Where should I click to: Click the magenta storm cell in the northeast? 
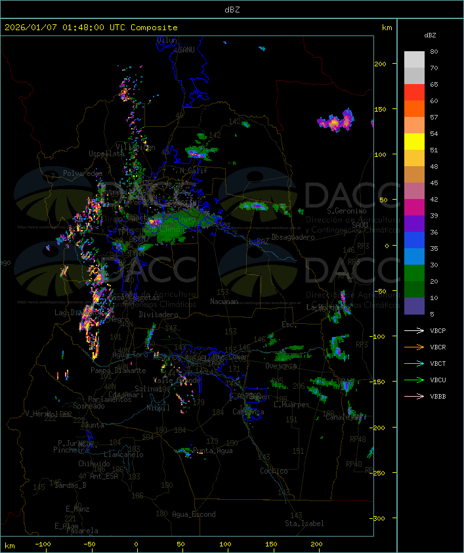(336, 121)
